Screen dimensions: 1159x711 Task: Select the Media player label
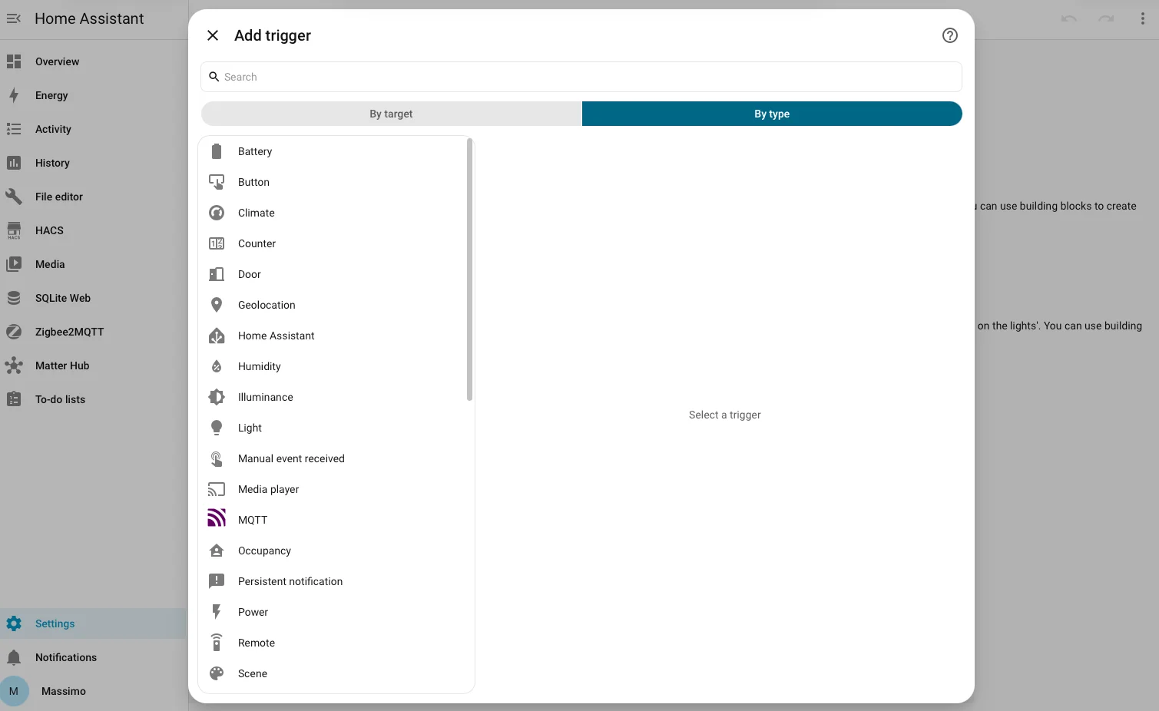coord(268,489)
